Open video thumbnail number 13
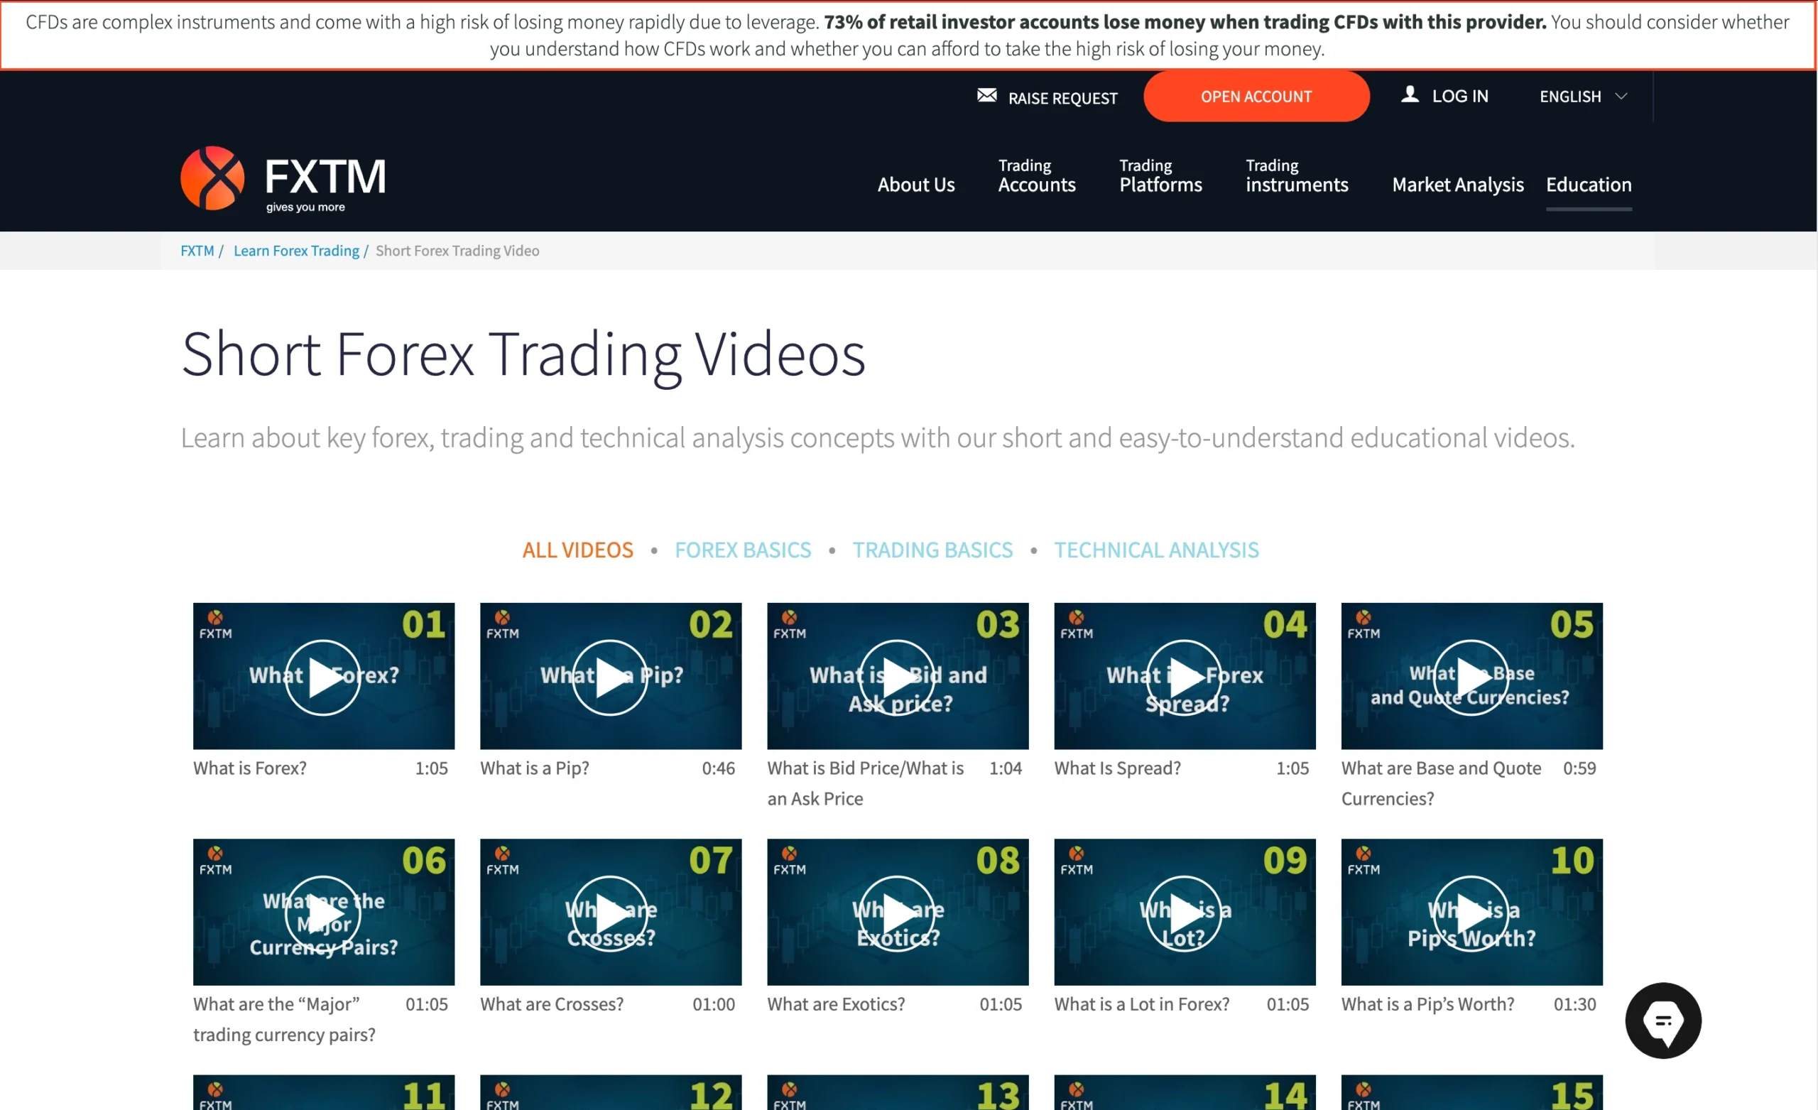This screenshot has width=1818, height=1110. pyautogui.click(x=897, y=1092)
